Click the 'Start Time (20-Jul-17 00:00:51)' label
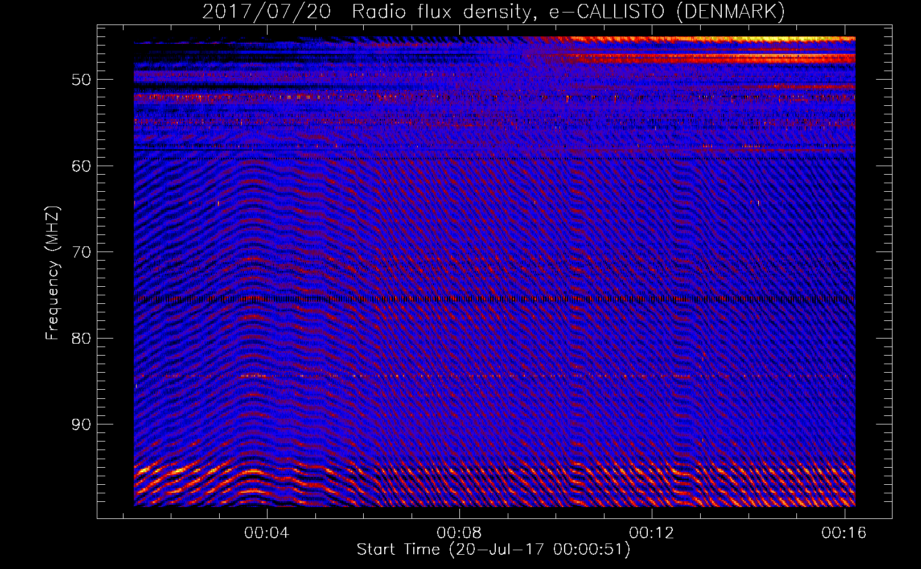This screenshot has width=921, height=569. tap(494, 550)
